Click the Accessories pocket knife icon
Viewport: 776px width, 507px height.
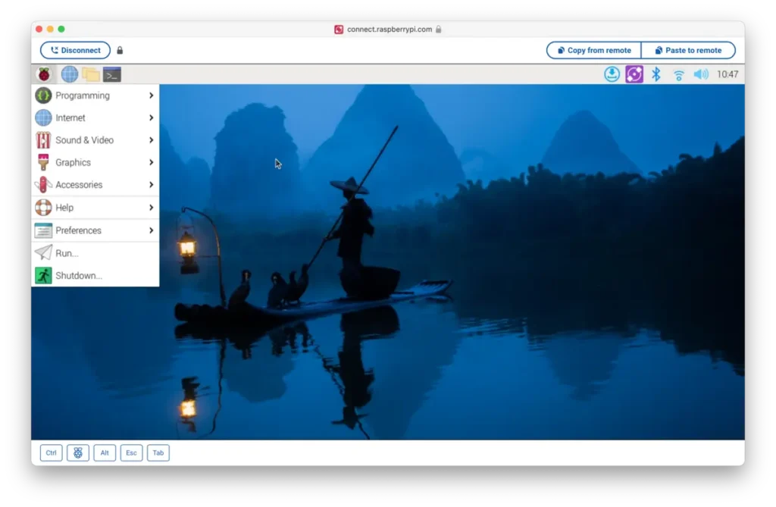pos(43,185)
